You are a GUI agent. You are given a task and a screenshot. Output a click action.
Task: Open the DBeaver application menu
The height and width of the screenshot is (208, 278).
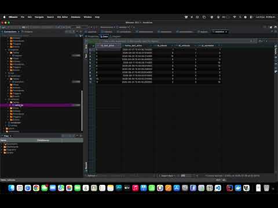pyautogui.click(x=13, y=17)
